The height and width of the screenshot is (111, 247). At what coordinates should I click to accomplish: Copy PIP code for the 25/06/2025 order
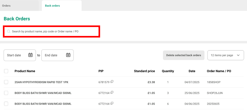pyautogui.click(x=112, y=93)
